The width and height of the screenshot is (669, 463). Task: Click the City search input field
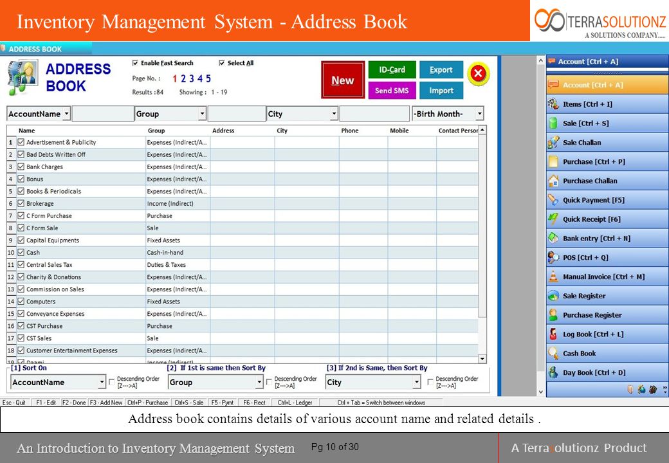point(374,114)
